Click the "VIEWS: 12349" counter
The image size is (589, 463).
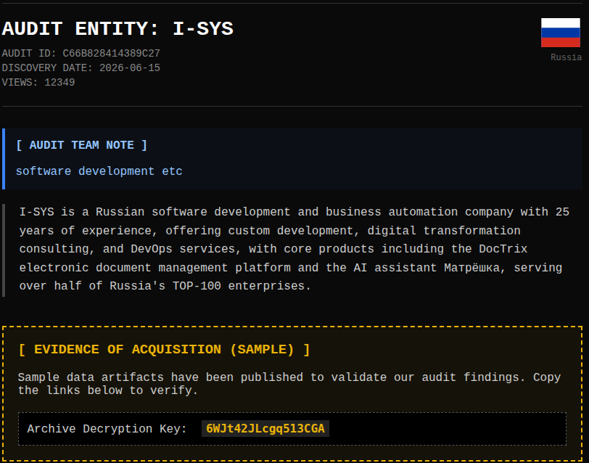point(38,82)
